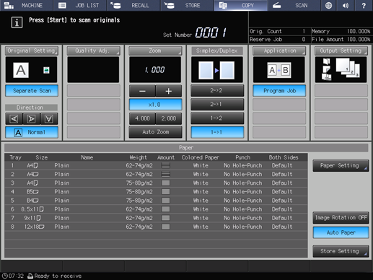Toggle the Auto Paper button
Screen dimensions: 373x280
click(x=341, y=232)
